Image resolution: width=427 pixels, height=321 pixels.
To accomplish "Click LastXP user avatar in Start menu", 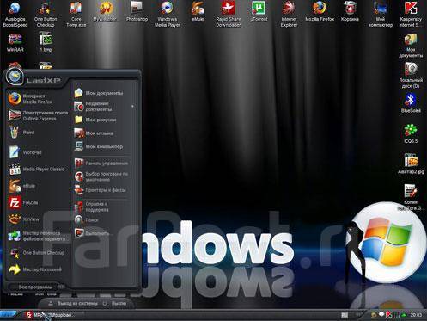I will (15, 77).
